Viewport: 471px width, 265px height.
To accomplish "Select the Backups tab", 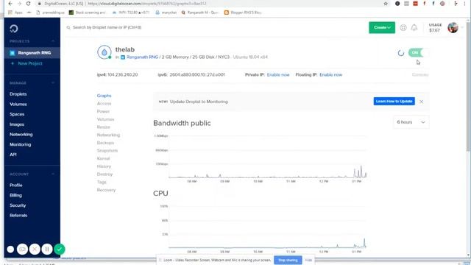I will point(105,143).
